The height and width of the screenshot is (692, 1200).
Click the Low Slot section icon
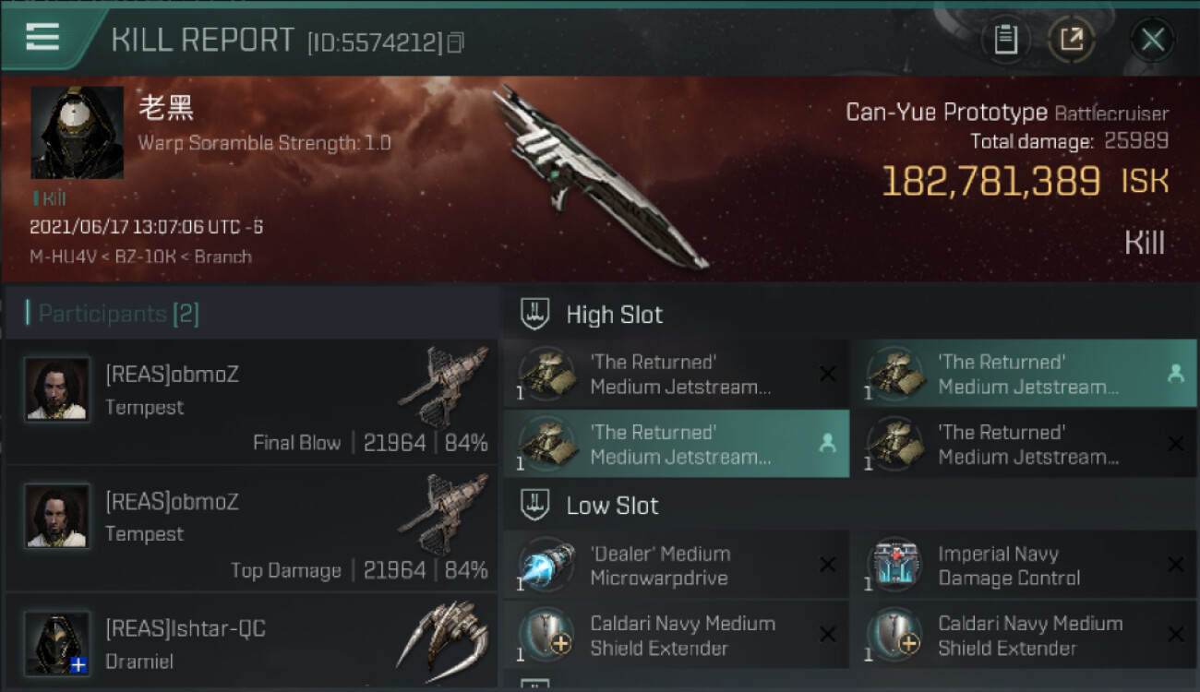pos(535,505)
